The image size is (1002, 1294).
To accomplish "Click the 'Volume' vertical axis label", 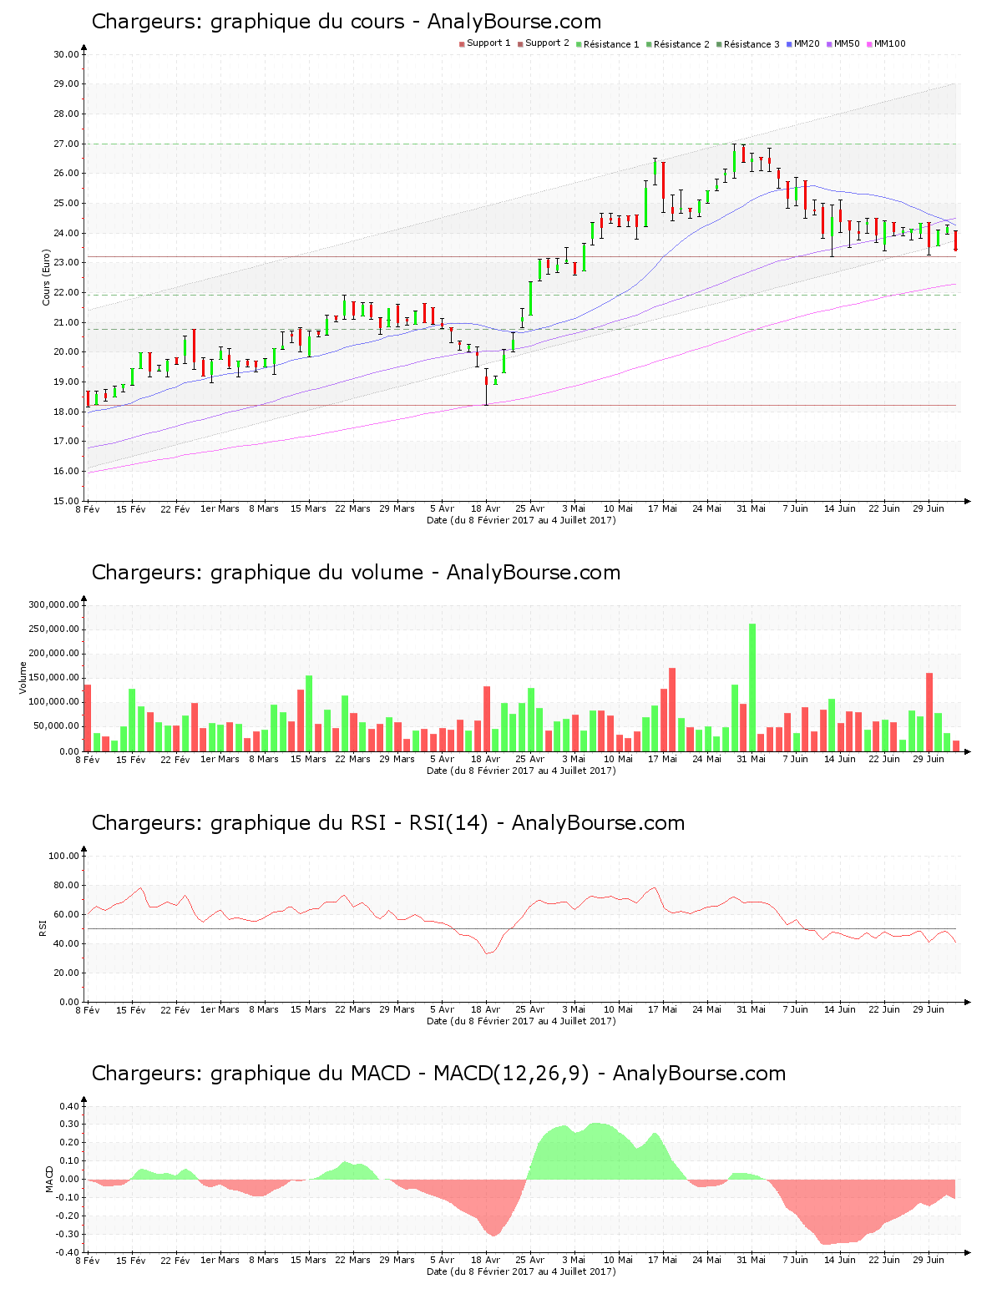I will pyautogui.click(x=23, y=677).
